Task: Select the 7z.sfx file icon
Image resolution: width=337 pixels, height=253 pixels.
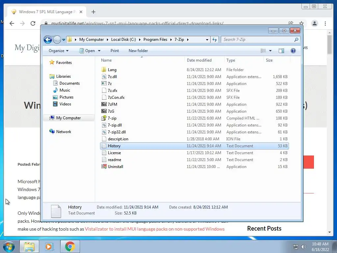Action: pyautogui.click(x=104, y=90)
